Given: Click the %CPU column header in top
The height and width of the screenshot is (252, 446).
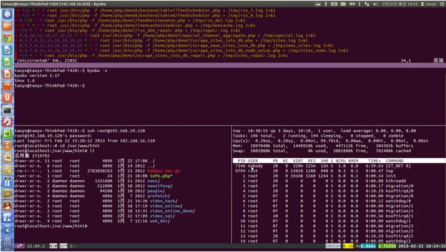Looking at the screenshot, I should (341, 161).
